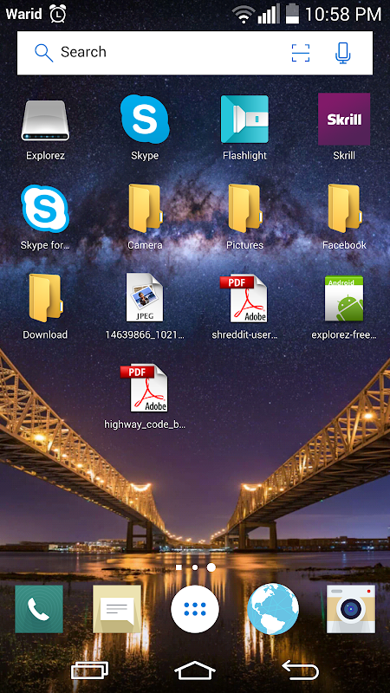Tap the Wi-Fi status icon
Screen dimensions: 390x693
[244, 16]
